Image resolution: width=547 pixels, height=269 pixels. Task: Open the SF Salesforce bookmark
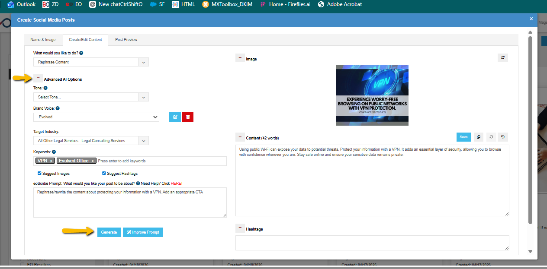(157, 4)
